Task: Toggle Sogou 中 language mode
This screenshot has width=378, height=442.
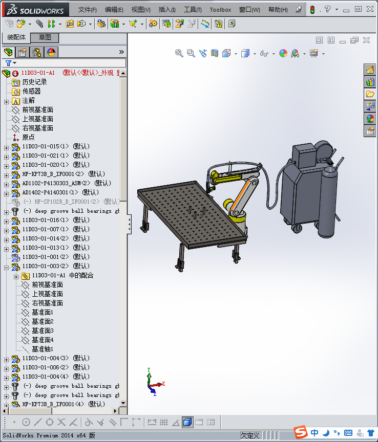Action: [x=314, y=433]
